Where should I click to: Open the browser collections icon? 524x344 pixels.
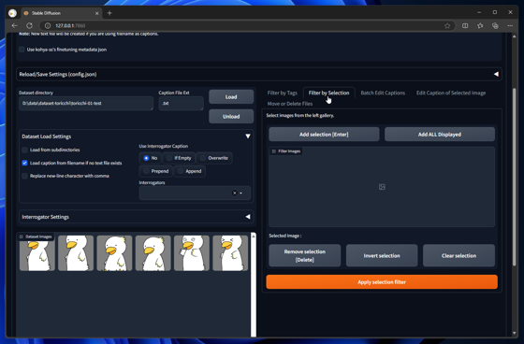pyautogui.click(x=495, y=26)
